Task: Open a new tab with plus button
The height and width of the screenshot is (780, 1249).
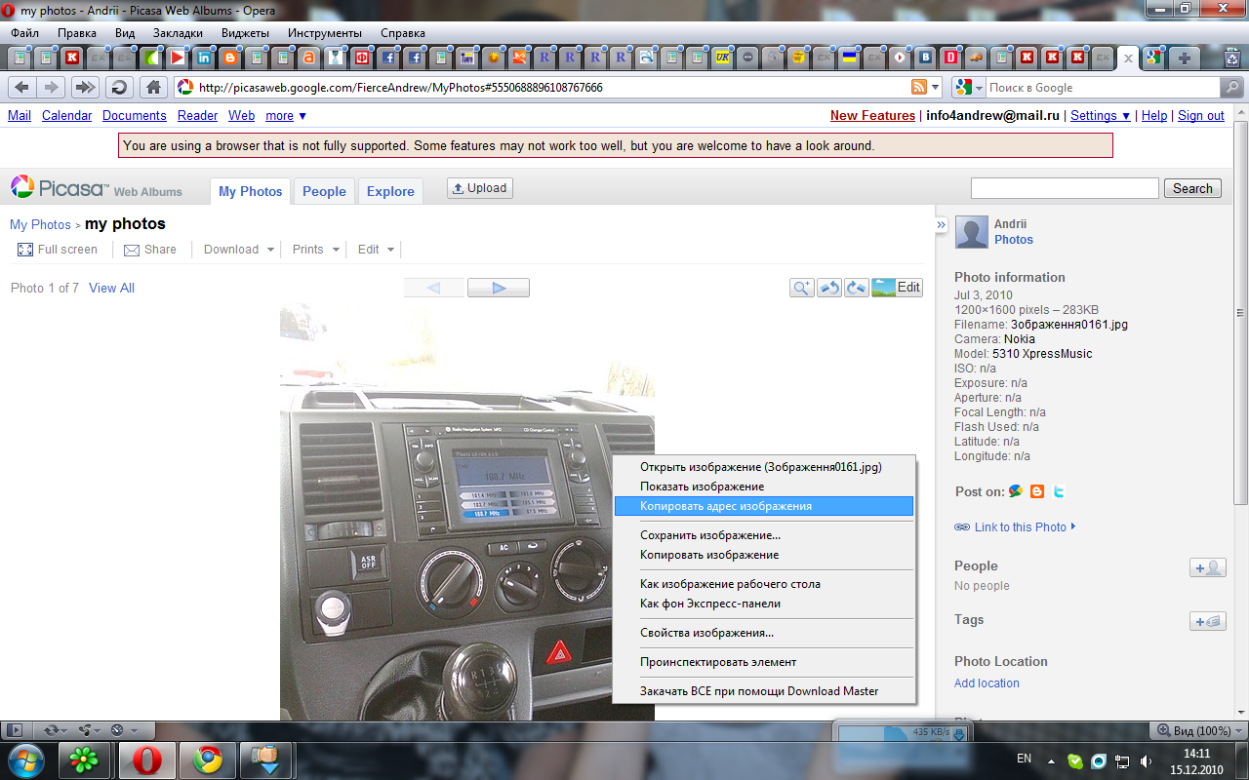Action: [1185, 57]
